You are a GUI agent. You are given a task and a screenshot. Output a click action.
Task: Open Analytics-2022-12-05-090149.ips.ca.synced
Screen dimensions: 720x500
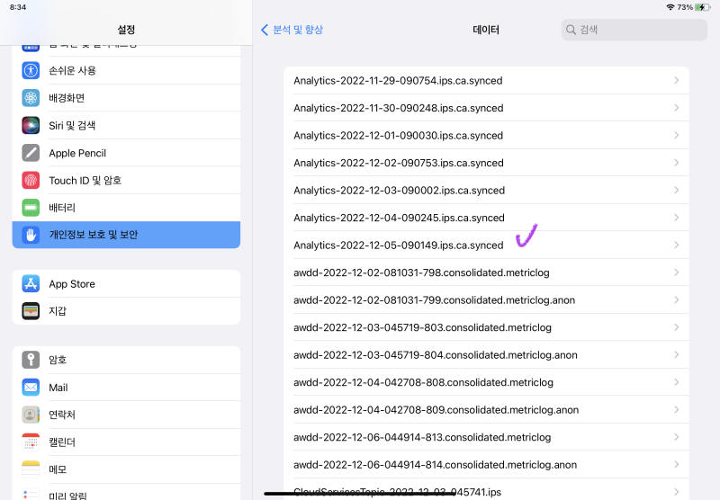click(486, 245)
